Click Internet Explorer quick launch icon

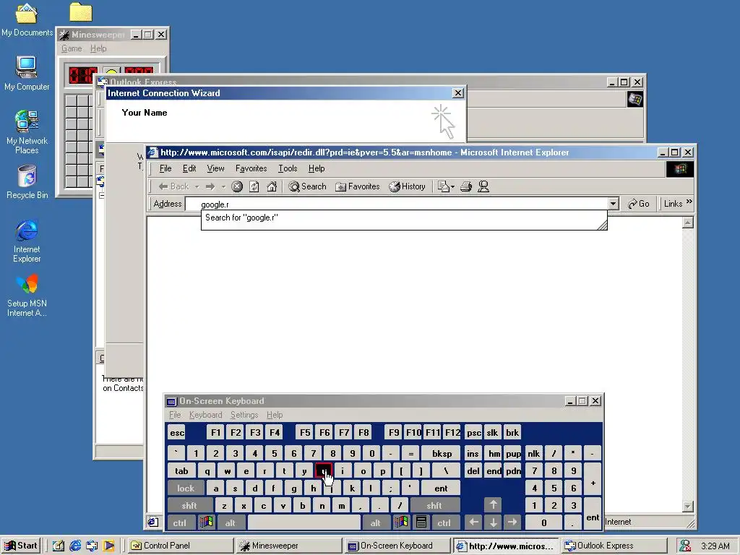click(x=75, y=546)
